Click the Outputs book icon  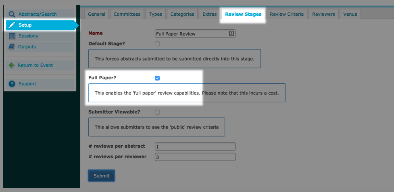pyautogui.click(x=12, y=47)
